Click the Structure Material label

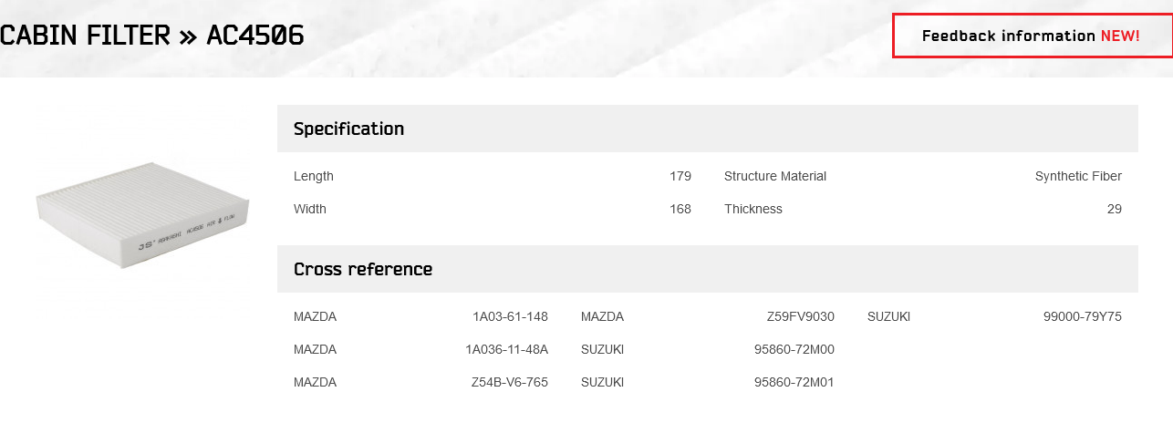point(775,177)
